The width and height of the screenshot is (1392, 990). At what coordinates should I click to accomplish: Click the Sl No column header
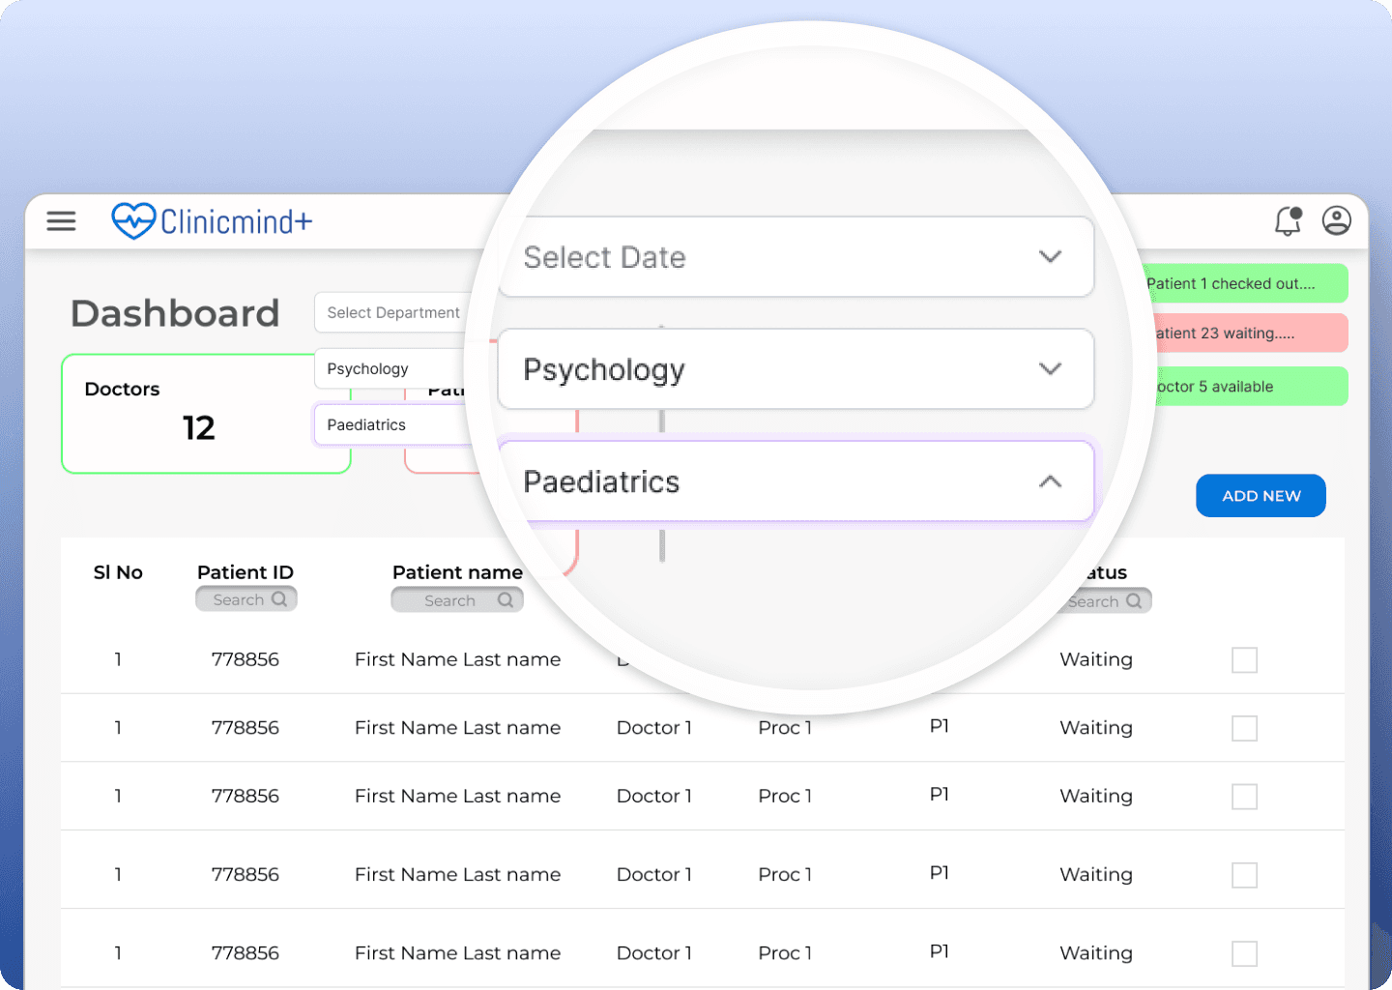point(118,572)
